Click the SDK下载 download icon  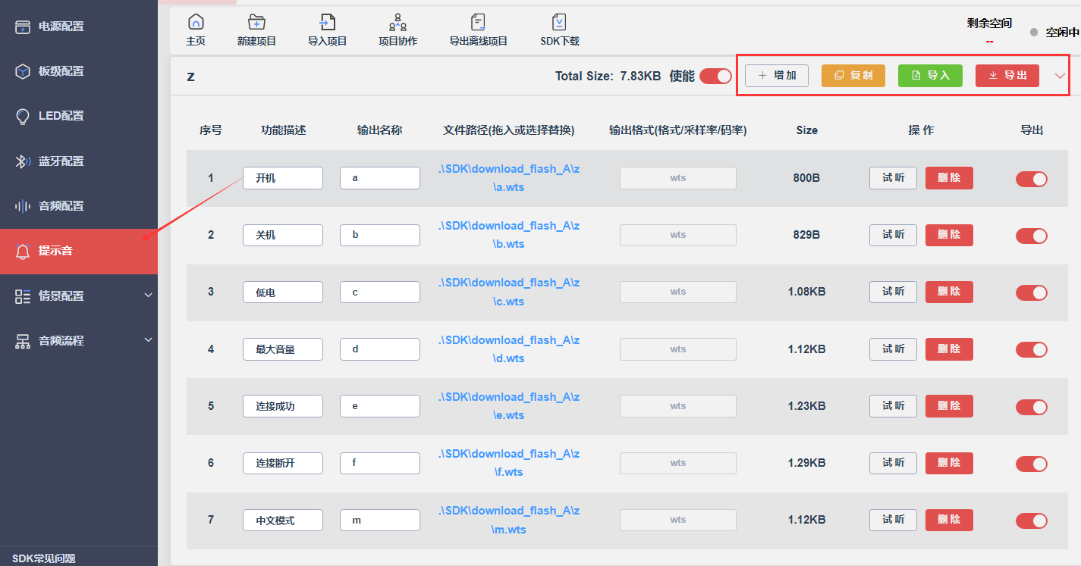(x=559, y=22)
